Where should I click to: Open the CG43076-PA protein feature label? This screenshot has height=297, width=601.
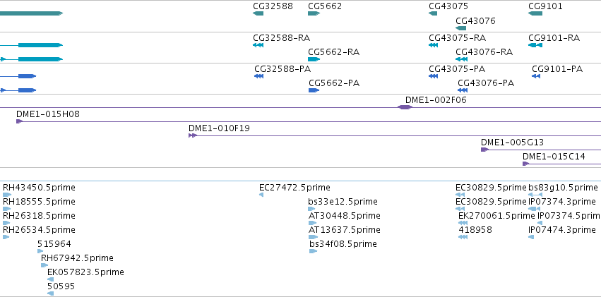coord(486,83)
